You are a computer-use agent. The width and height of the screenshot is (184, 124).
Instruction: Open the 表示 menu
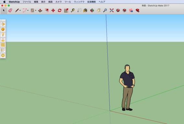[x=43, y=2]
